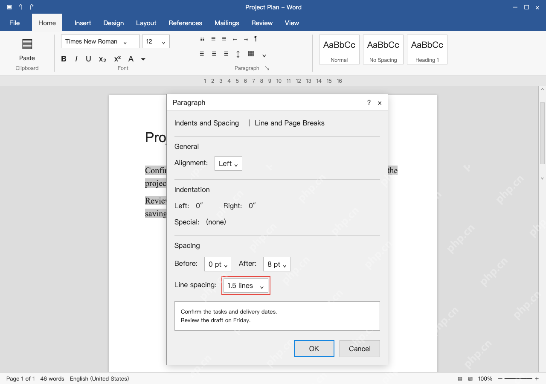
Task: Cancel the Paragraph dialog
Action: click(x=360, y=349)
